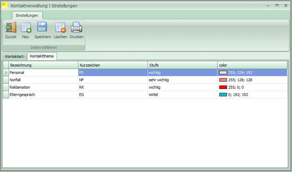Pick the teal swatch in Elterngespräch row
292x172 pixels.
coord(223,95)
